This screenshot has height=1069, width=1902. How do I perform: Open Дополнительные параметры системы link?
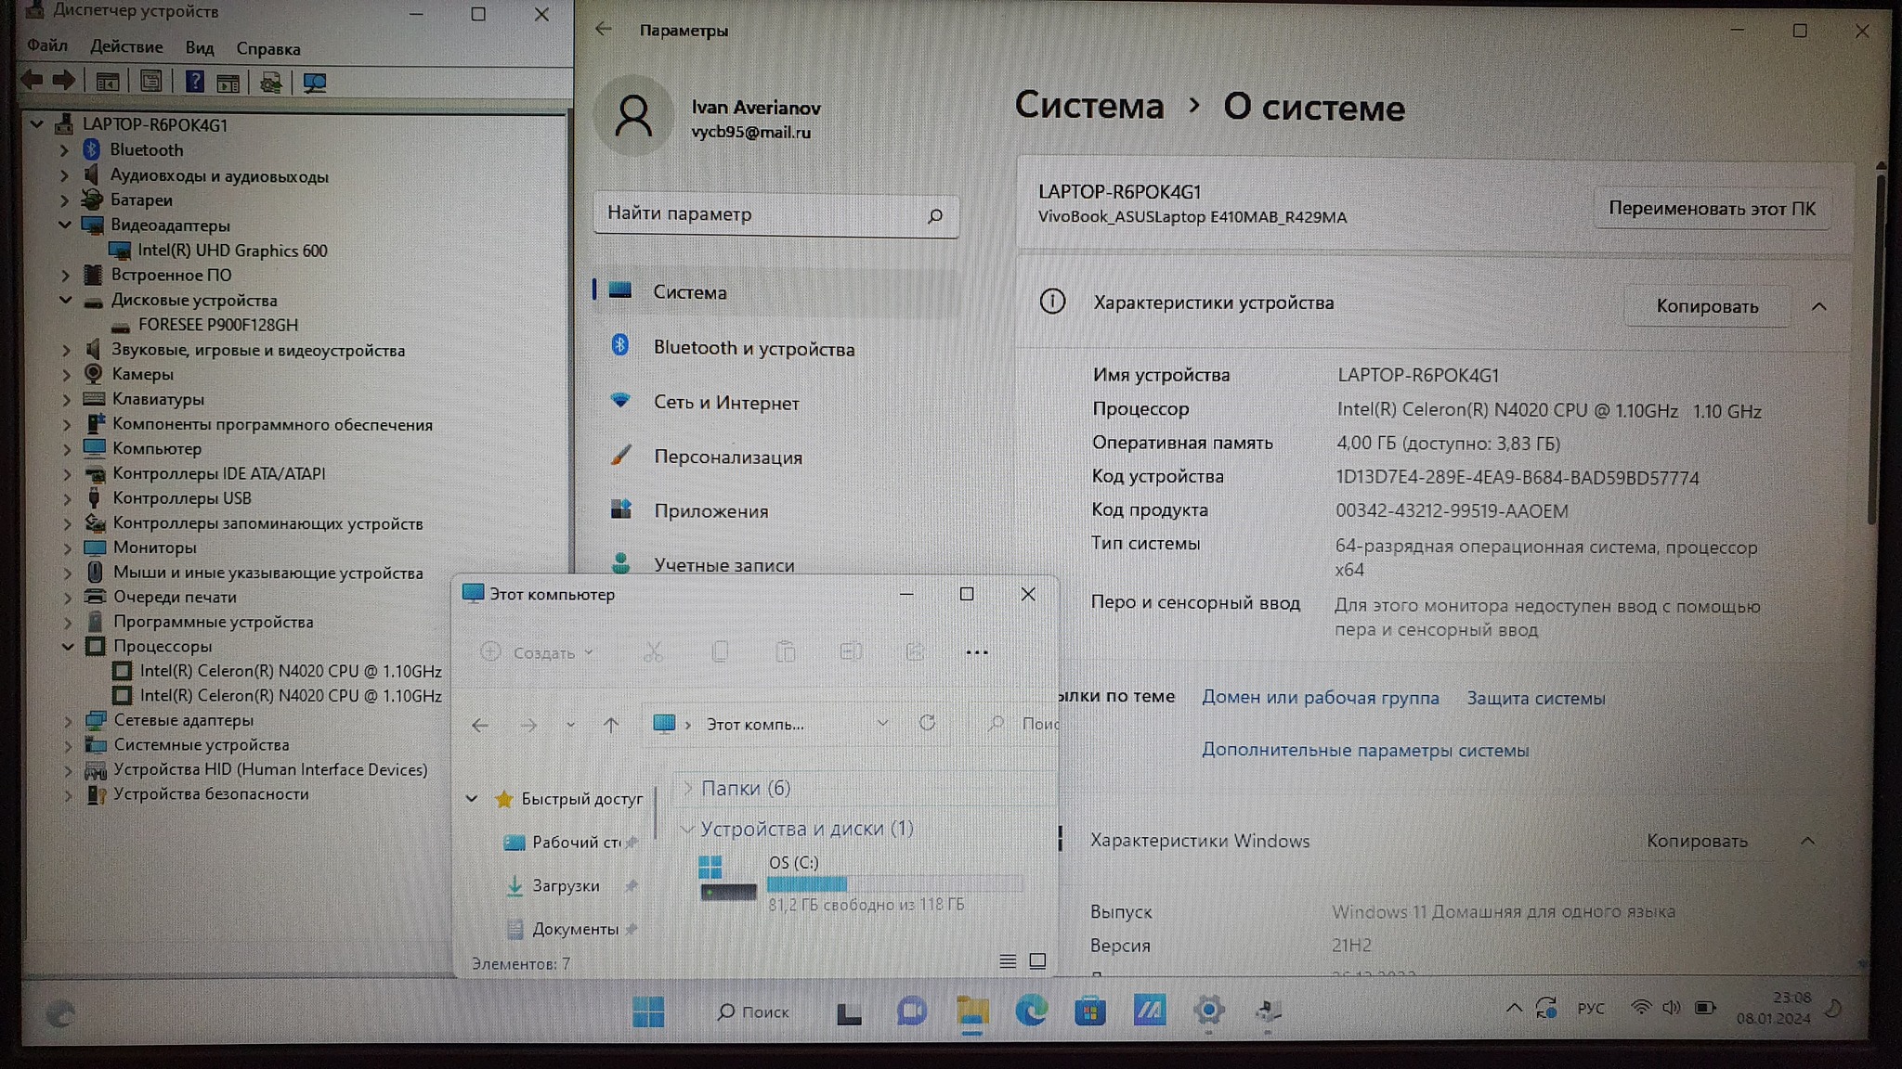(1364, 750)
